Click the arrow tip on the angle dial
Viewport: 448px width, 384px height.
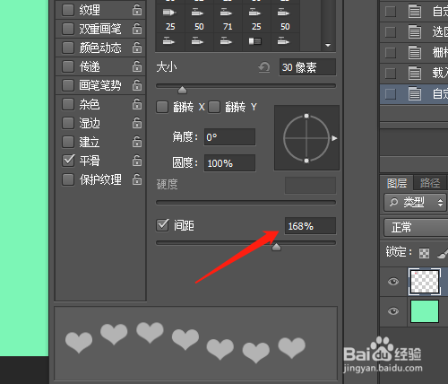(x=334, y=138)
